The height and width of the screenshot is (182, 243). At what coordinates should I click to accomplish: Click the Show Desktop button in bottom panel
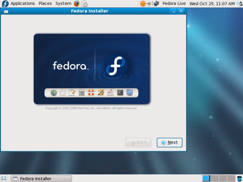(x=4, y=179)
